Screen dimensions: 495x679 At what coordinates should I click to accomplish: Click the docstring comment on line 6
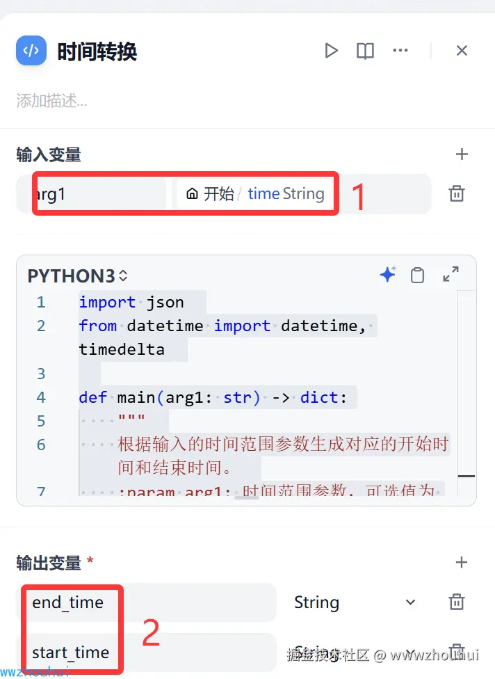(x=284, y=456)
